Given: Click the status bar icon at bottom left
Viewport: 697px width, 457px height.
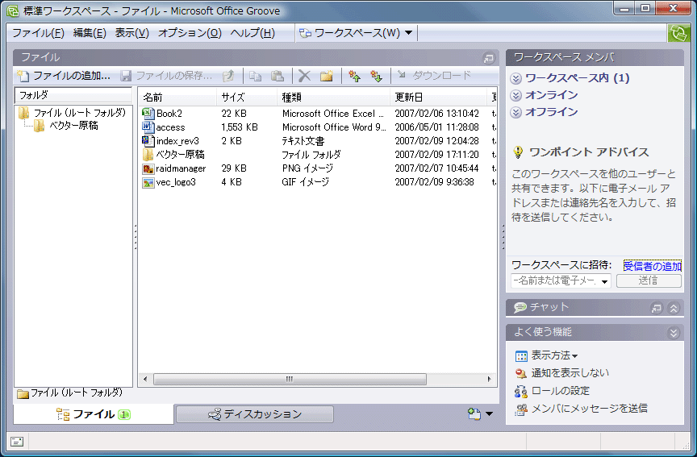Looking at the screenshot, I should [x=17, y=441].
